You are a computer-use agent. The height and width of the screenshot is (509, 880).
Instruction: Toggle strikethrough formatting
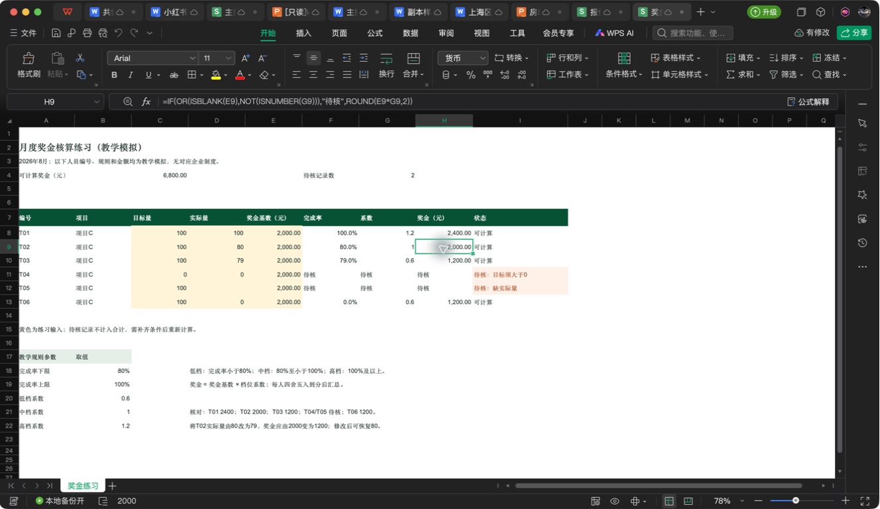[174, 75]
